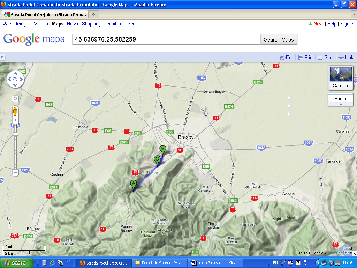Image resolution: width=357 pixels, height=268 pixels.
Task: Click the circle button above the pegman
Action: tap(15, 99)
